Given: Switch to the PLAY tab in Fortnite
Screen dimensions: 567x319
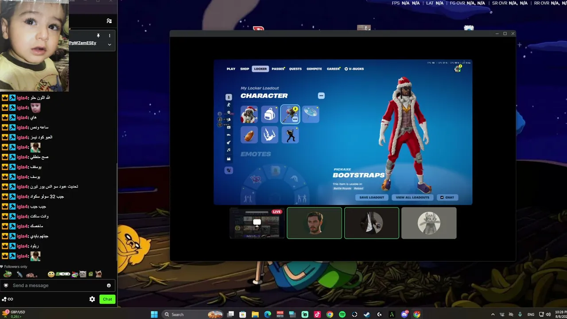Looking at the screenshot, I should point(231,69).
